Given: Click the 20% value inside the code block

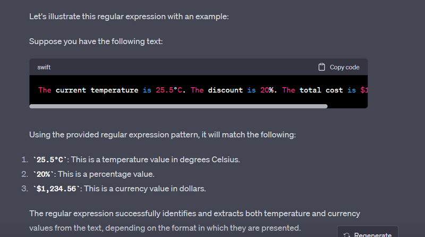Looking at the screenshot, I should click(x=269, y=90).
